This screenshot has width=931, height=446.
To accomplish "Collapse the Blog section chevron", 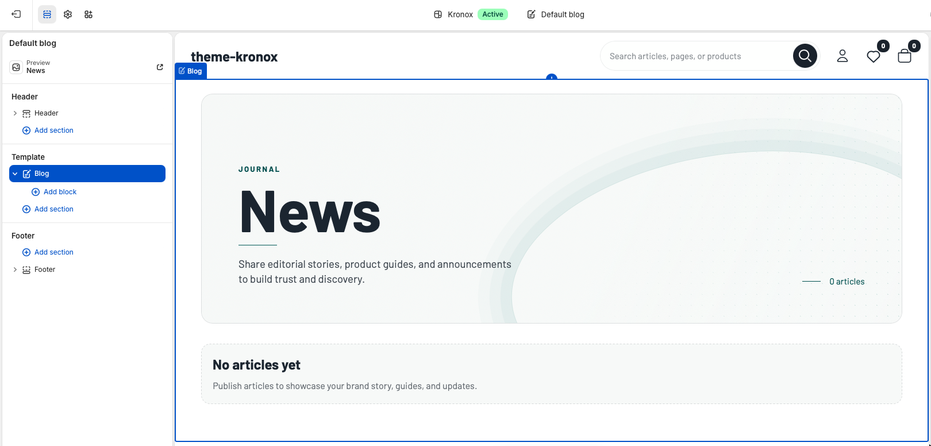I will click(x=15, y=174).
